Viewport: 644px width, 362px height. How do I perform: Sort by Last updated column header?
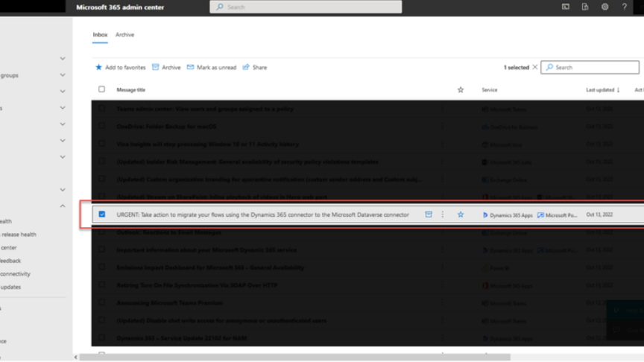pyautogui.click(x=602, y=90)
